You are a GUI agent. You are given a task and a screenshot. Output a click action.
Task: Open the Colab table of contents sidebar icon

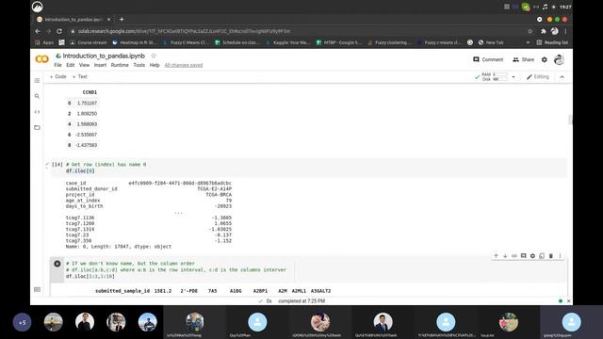point(37,81)
